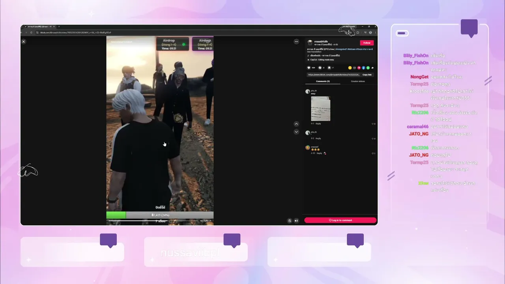Follow the creator rraaabfcilh

[367, 43]
